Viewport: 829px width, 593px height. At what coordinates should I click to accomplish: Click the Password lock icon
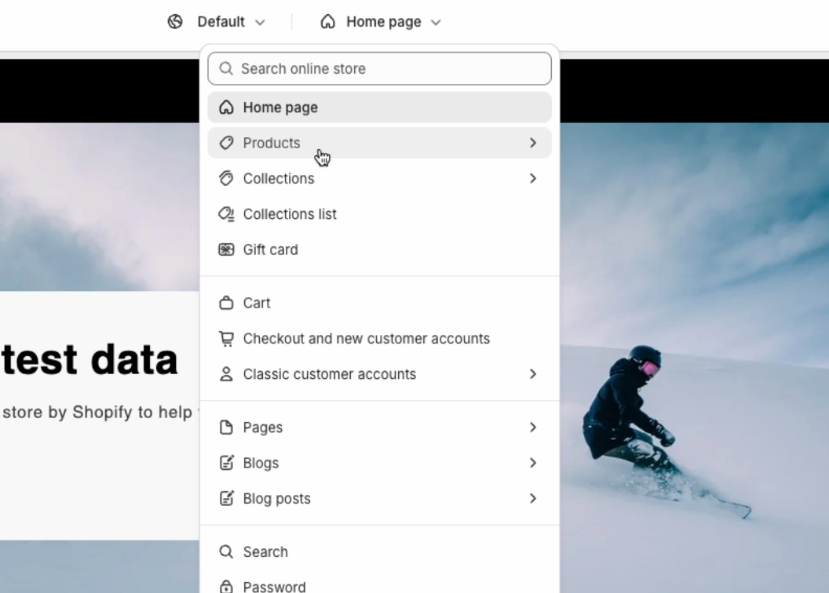(x=226, y=587)
